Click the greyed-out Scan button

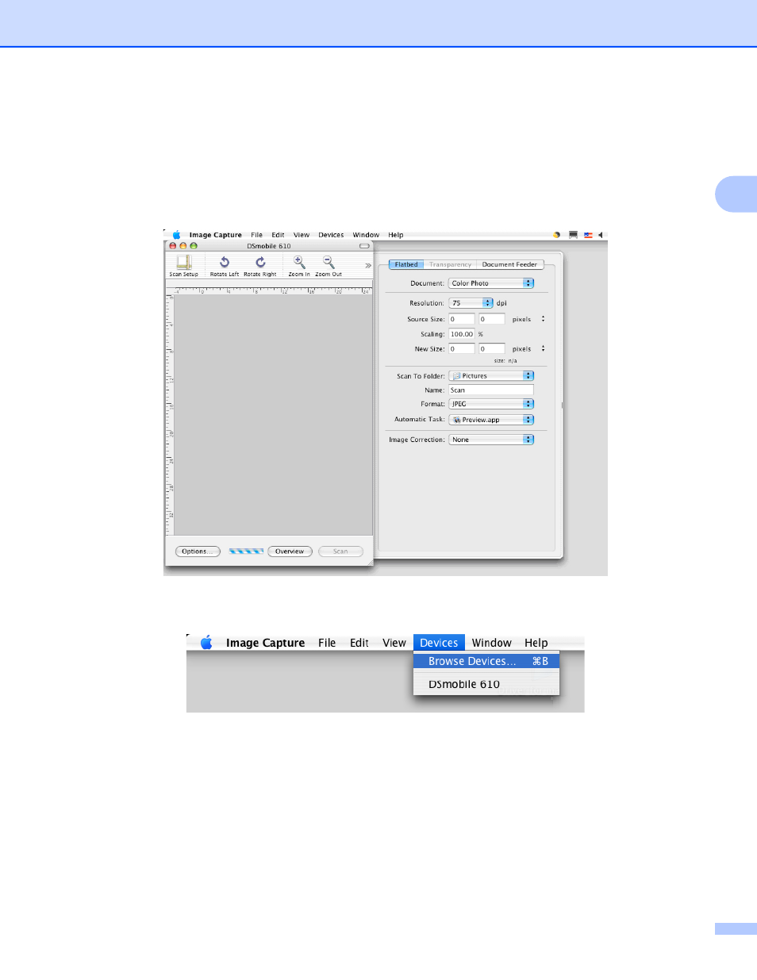pos(340,551)
